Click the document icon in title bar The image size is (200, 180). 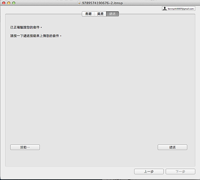coord(79,3)
